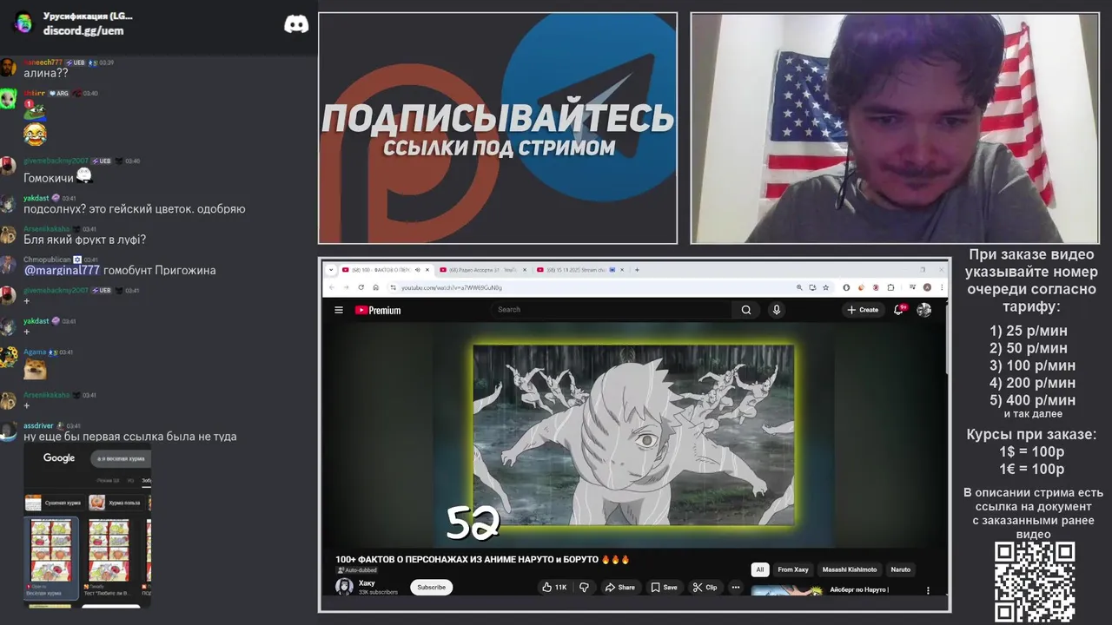
Task: Click the Discord logo icon
Action: click(x=296, y=24)
